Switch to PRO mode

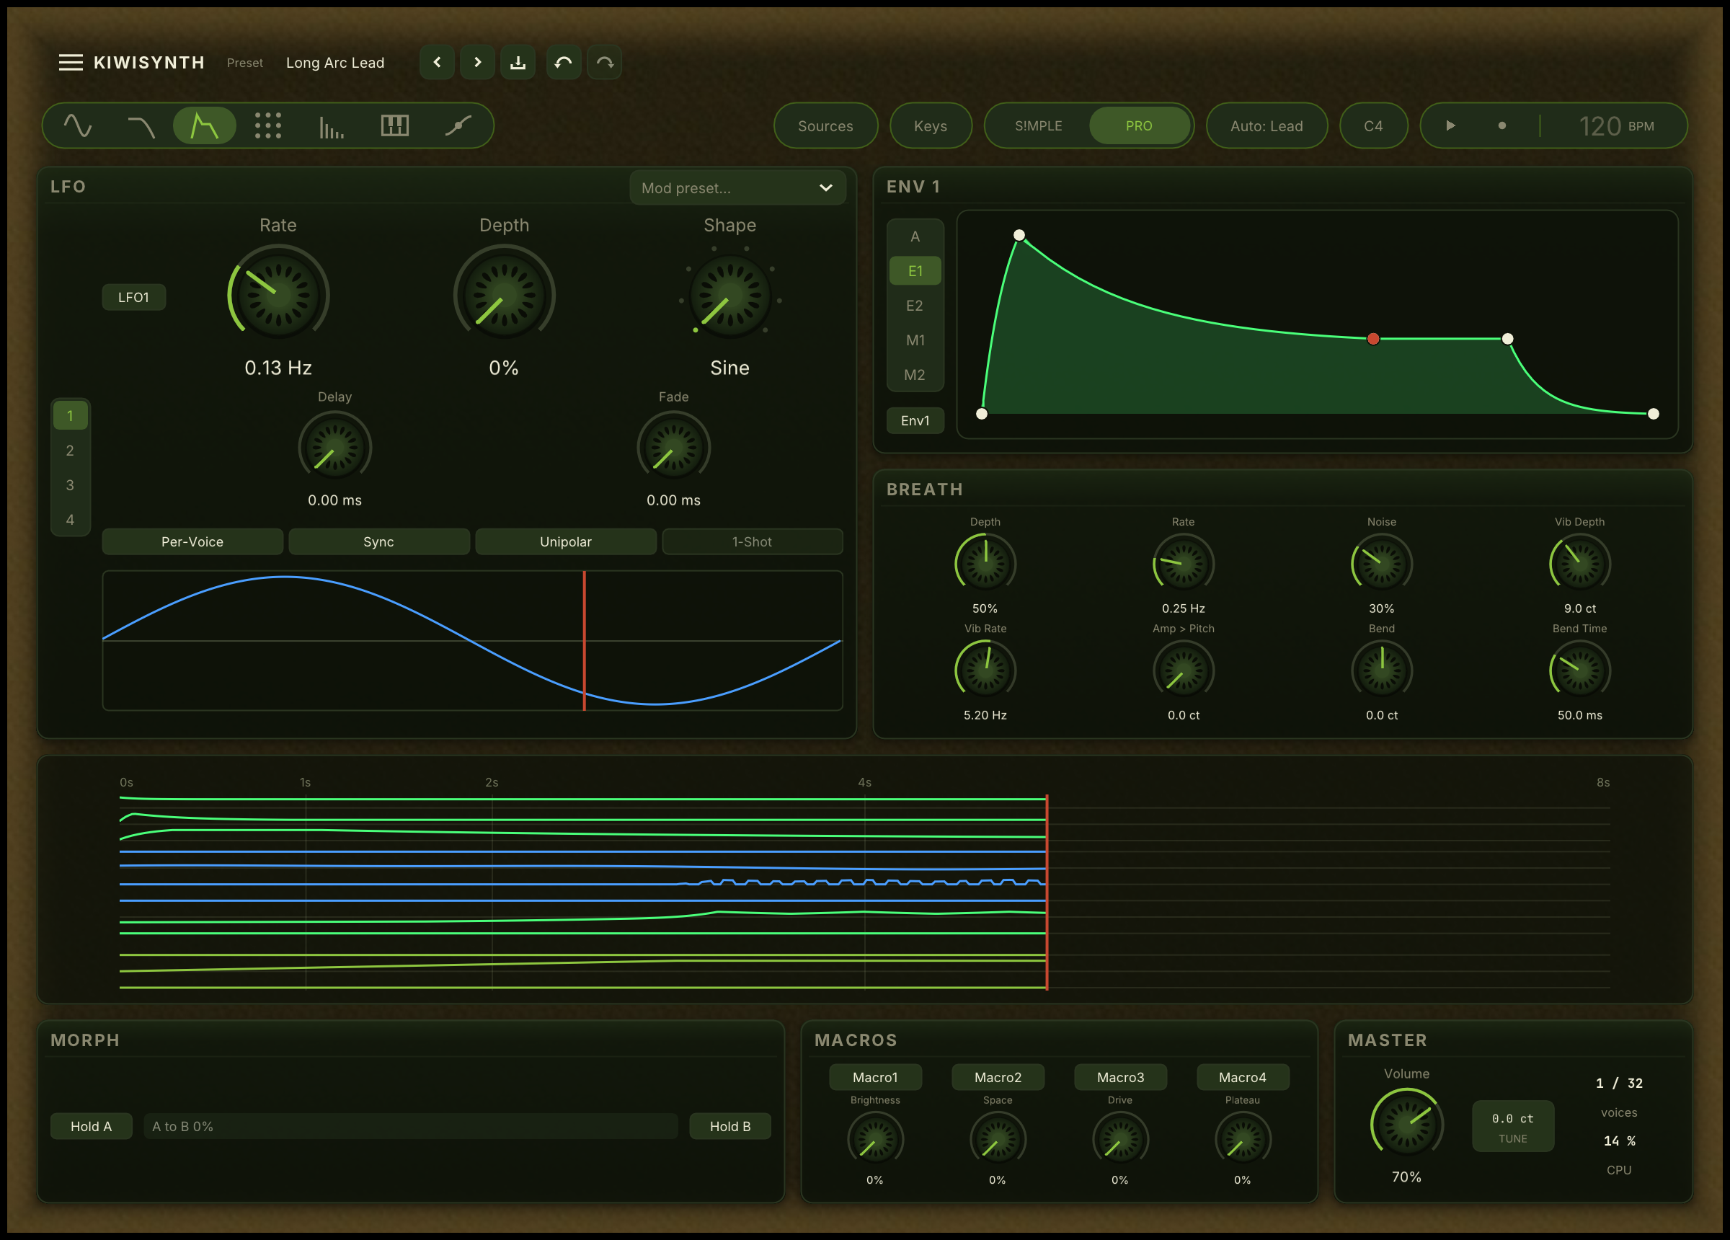point(1139,126)
